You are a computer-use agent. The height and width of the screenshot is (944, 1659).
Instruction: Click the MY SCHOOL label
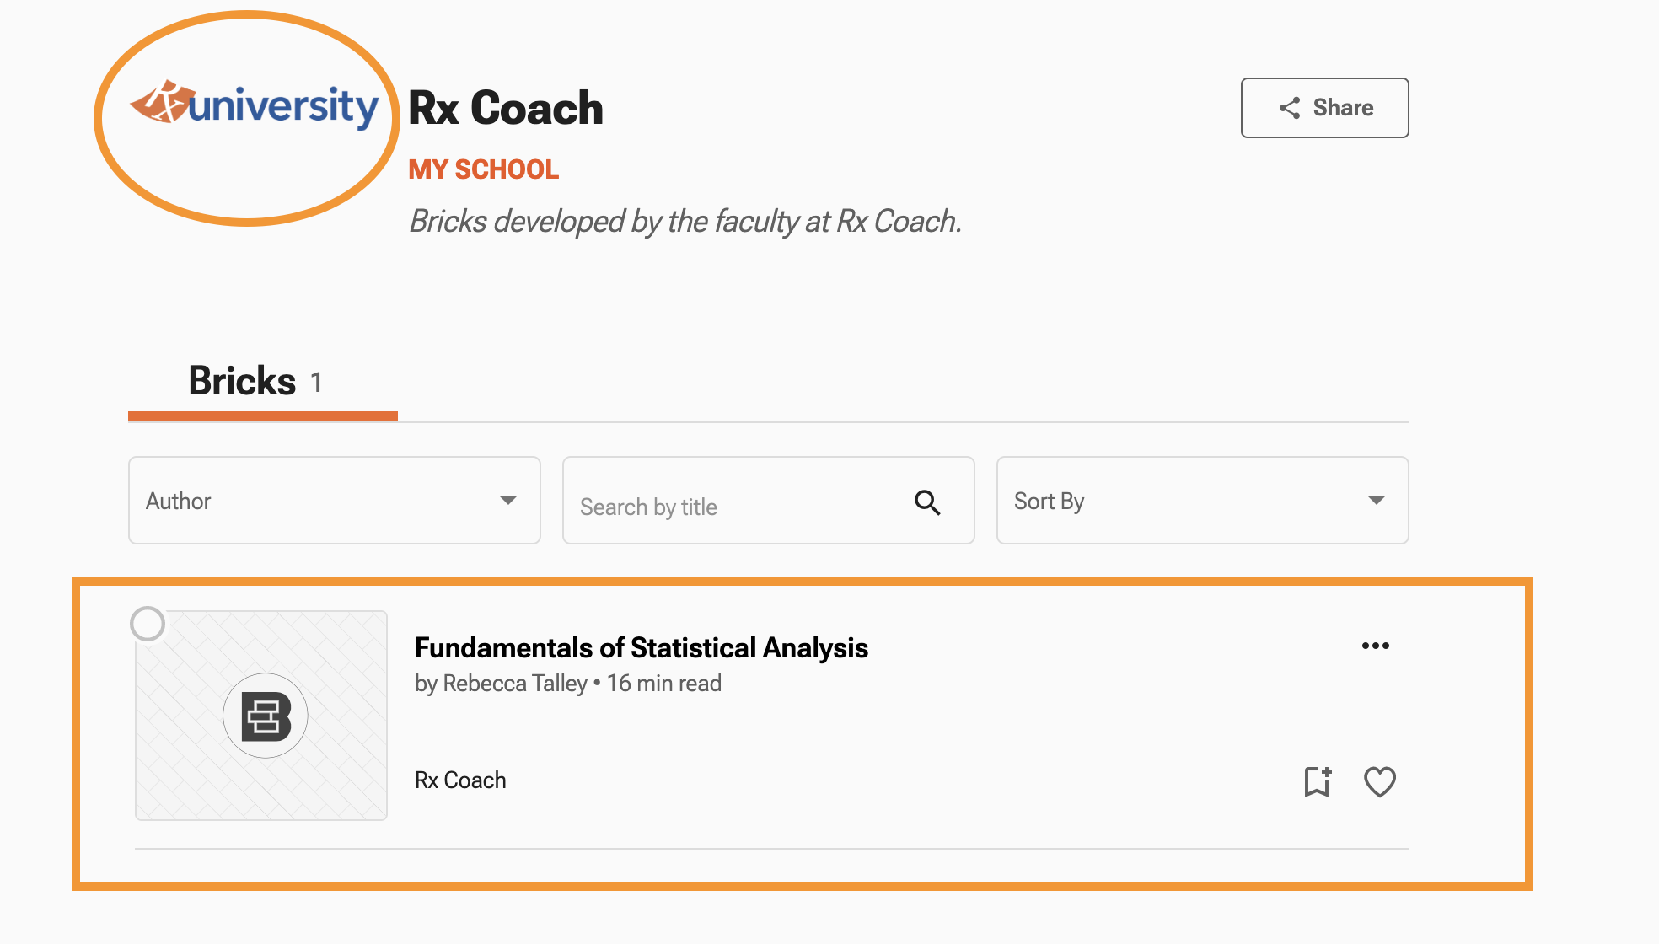click(x=483, y=169)
